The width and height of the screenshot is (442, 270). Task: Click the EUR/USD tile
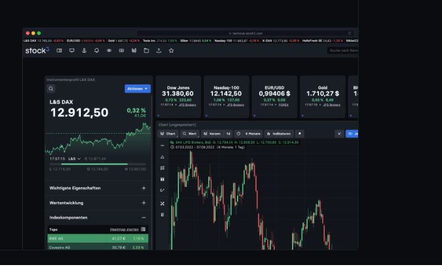click(x=275, y=97)
